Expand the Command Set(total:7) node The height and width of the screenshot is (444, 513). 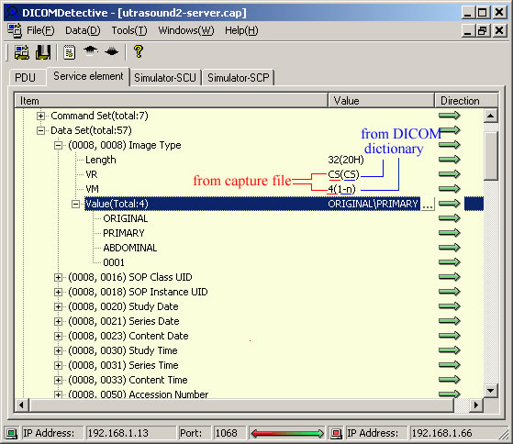(41, 116)
